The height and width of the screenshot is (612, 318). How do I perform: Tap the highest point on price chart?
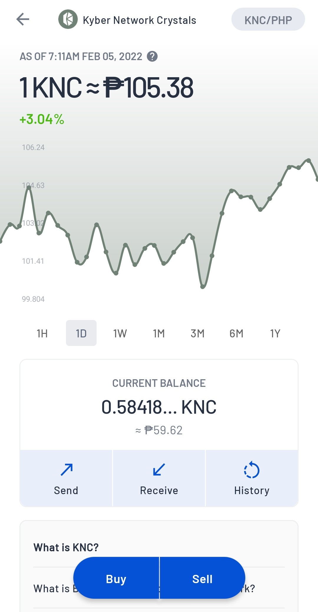[x=308, y=161]
